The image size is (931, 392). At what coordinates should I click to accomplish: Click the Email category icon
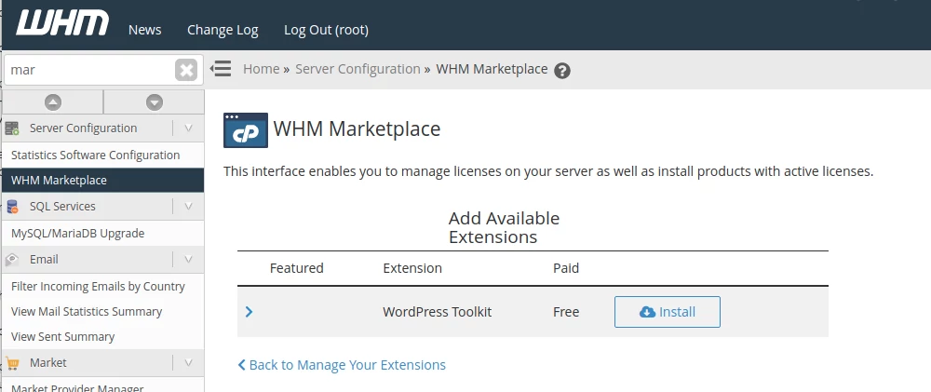(x=12, y=260)
